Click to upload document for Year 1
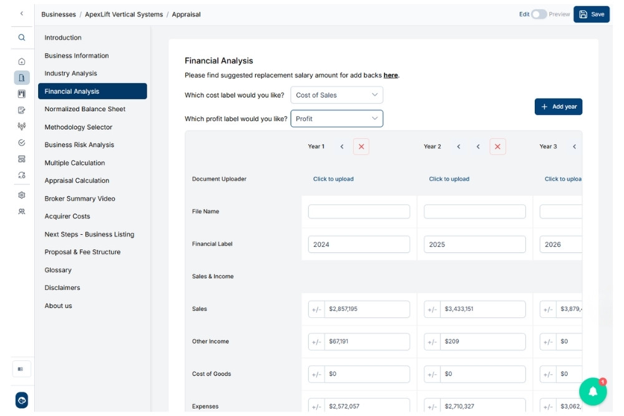This screenshot has height=416, width=624. (333, 179)
